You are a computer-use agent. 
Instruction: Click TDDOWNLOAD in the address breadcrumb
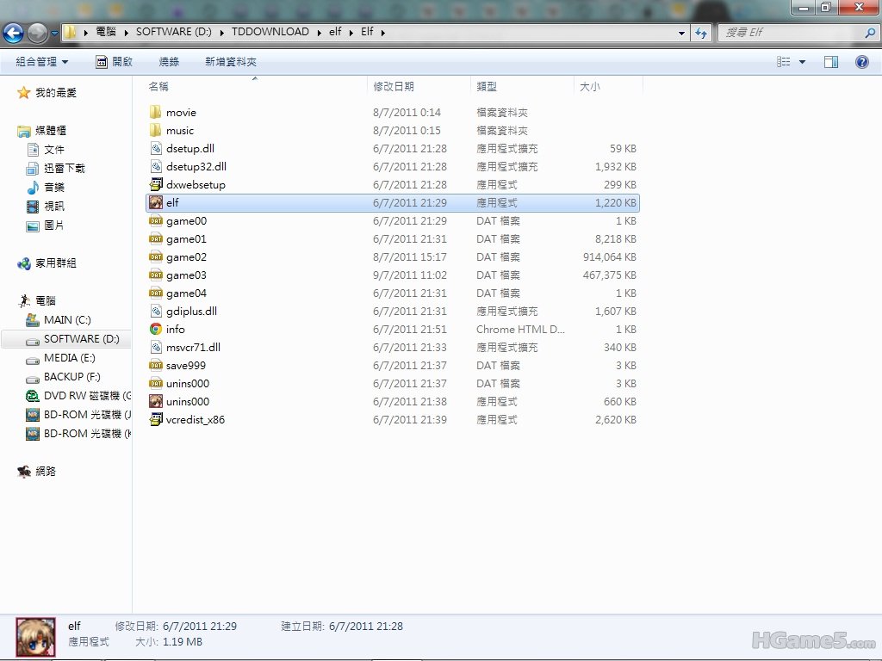pos(270,32)
